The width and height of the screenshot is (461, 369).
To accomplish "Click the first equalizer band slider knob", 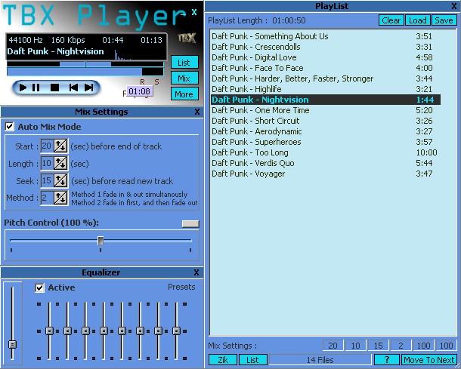I will [x=49, y=331].
